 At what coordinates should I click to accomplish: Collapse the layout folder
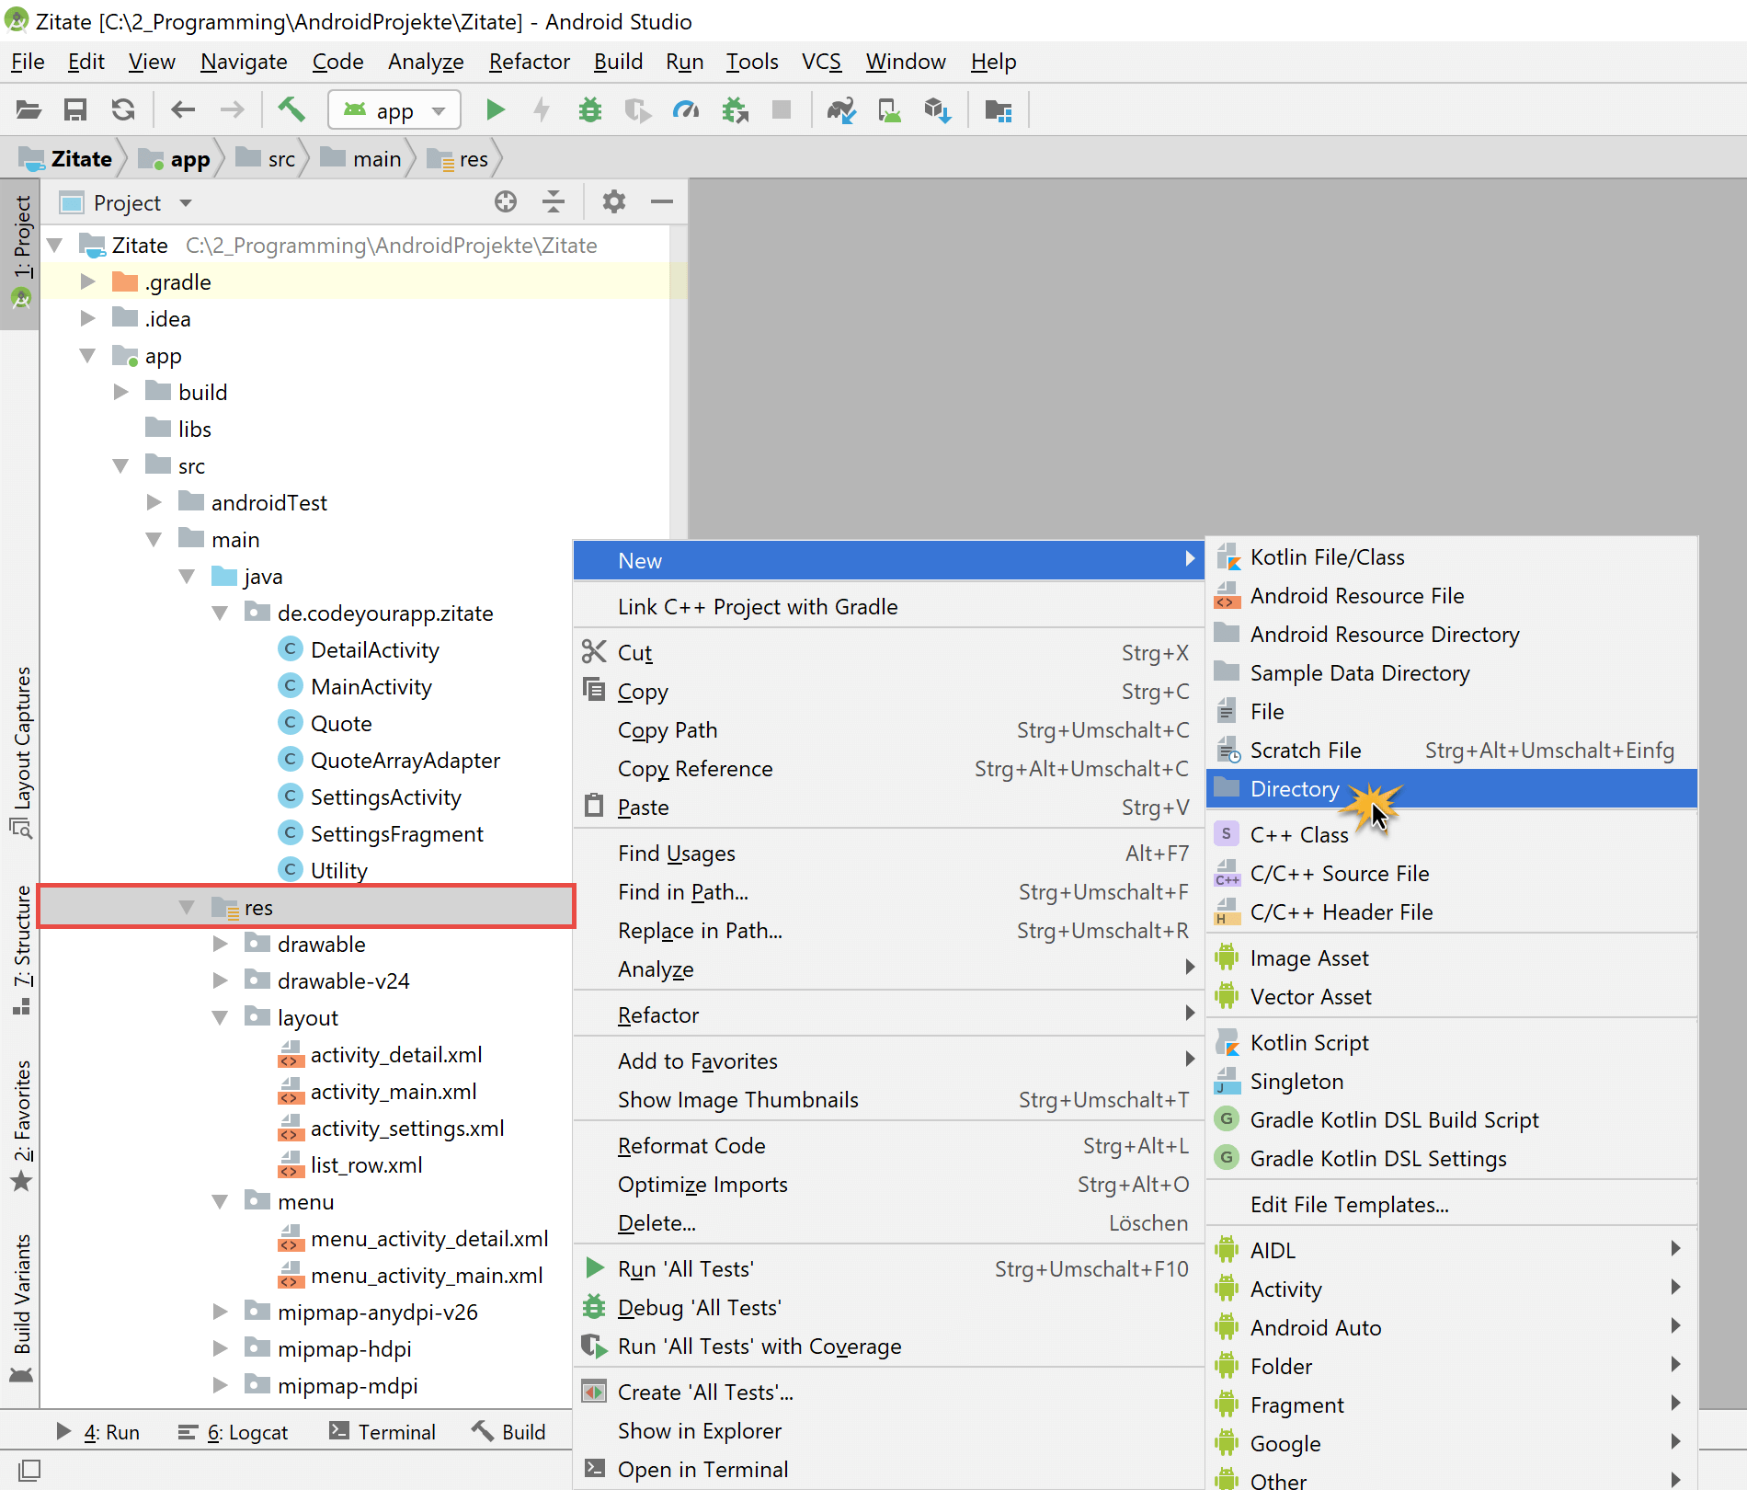[220, 1017]
